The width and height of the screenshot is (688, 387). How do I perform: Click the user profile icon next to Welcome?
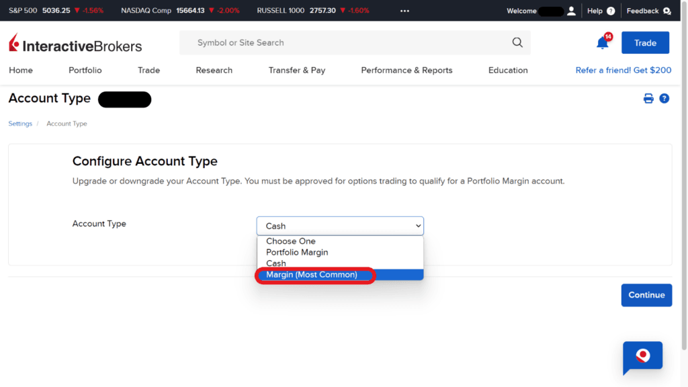tap(570, 10)
